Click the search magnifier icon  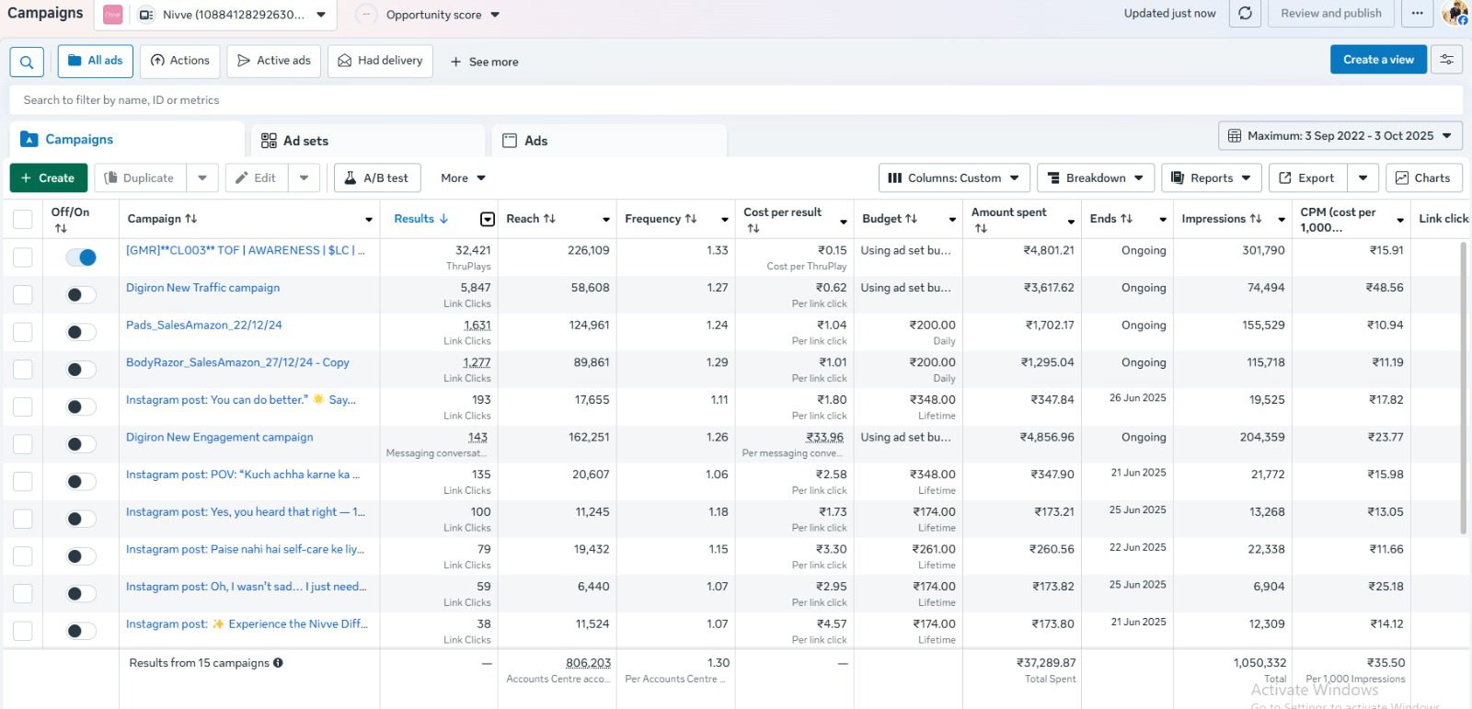(27, 62)
